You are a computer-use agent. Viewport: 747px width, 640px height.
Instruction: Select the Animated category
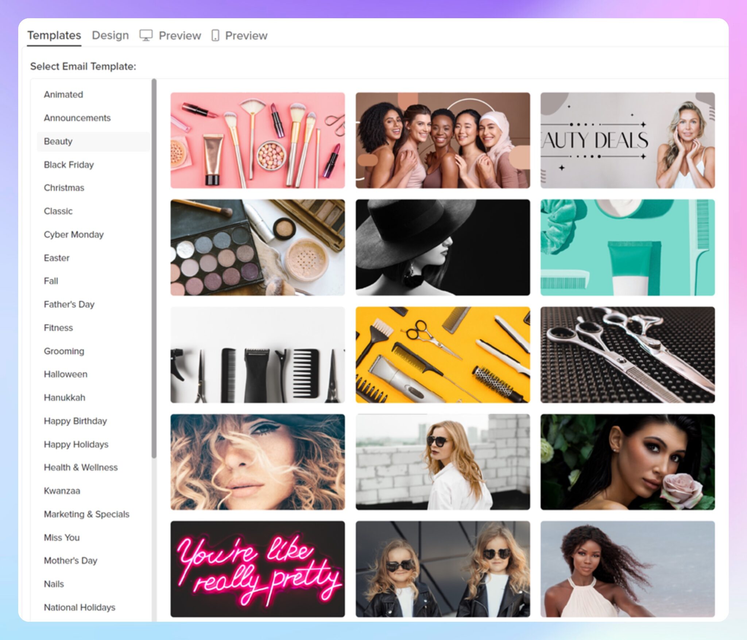[x=63, y=95]
